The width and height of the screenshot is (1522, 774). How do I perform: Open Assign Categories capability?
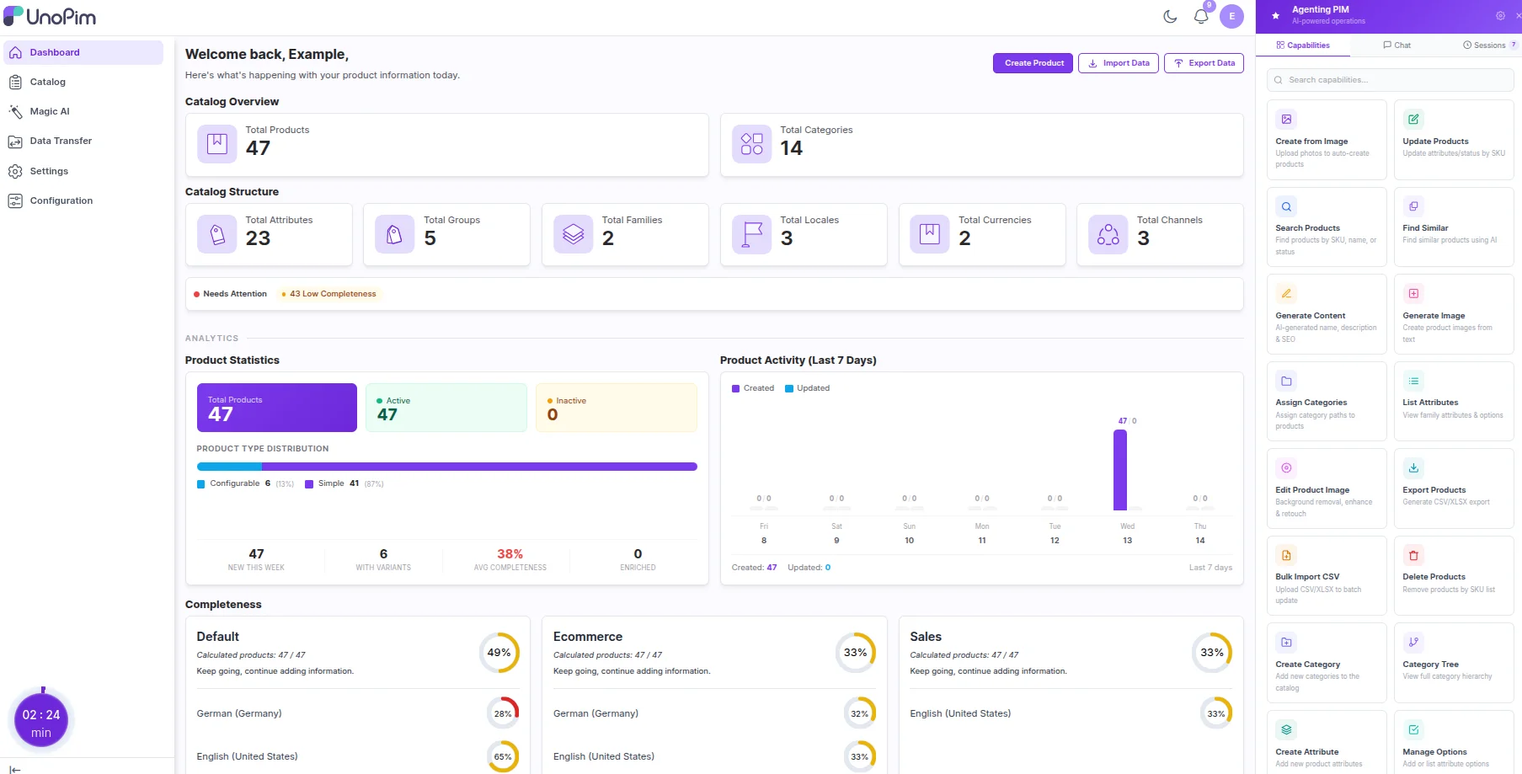[1326, 401]
